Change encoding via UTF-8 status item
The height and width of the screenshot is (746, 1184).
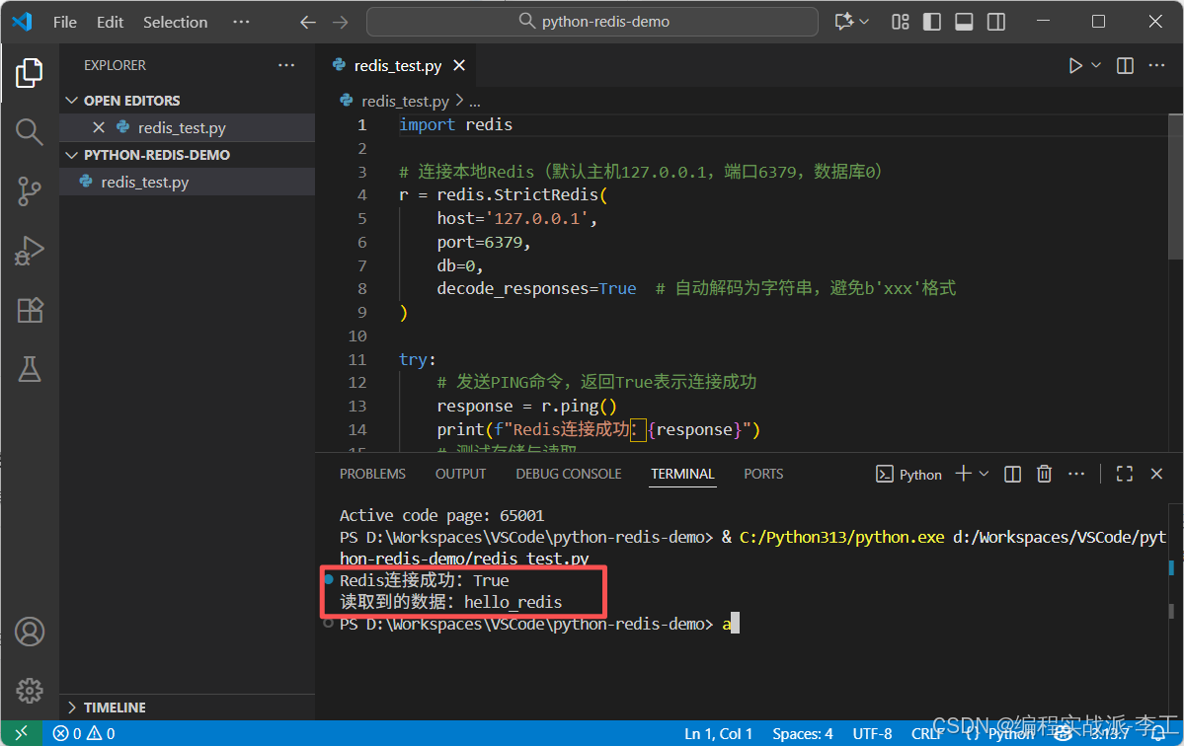(872, 733)
